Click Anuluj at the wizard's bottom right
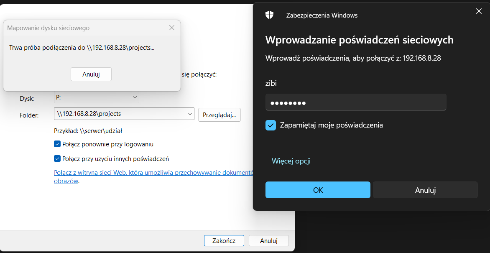This screenshot has width=490, height=253. (268, 241)
